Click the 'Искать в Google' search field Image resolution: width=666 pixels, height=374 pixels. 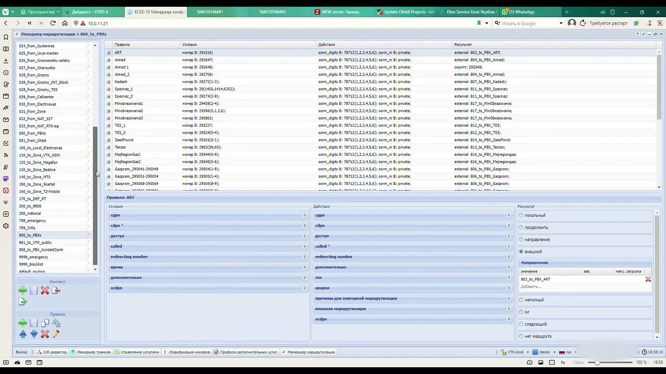528,23
